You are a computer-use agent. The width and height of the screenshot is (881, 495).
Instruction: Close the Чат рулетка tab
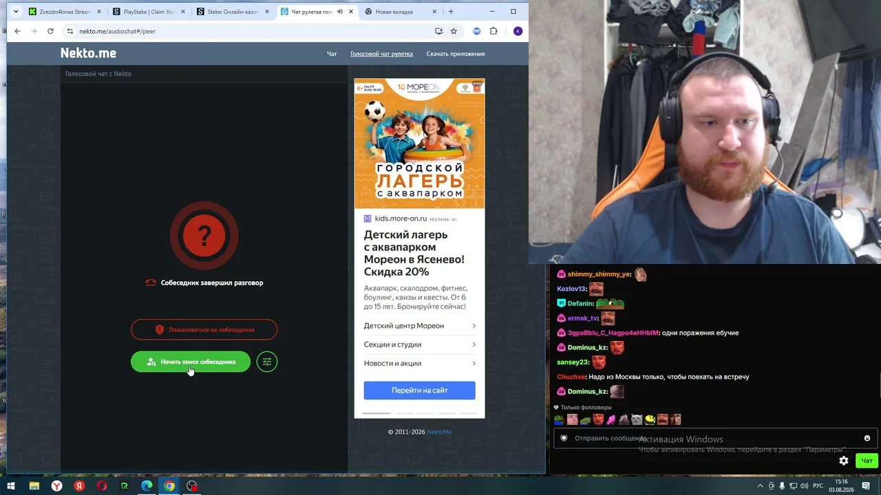352,12
